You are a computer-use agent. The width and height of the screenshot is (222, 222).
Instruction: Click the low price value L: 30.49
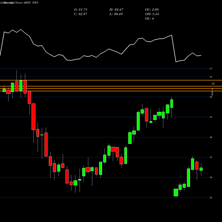pyautogui.click(x=116, y=14)
